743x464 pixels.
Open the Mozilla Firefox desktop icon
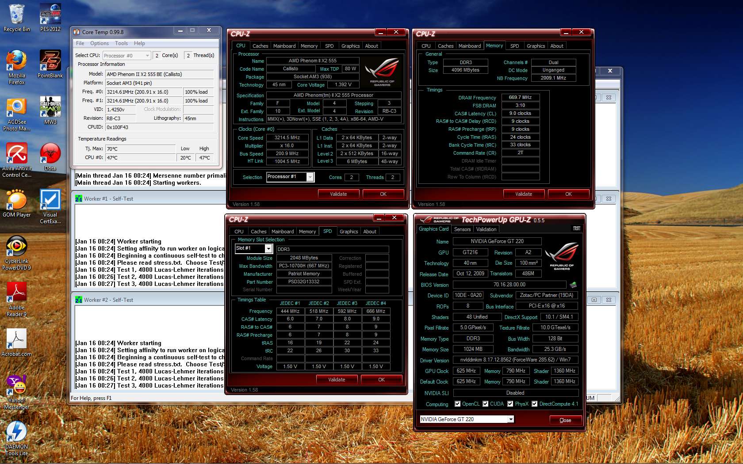17,67
